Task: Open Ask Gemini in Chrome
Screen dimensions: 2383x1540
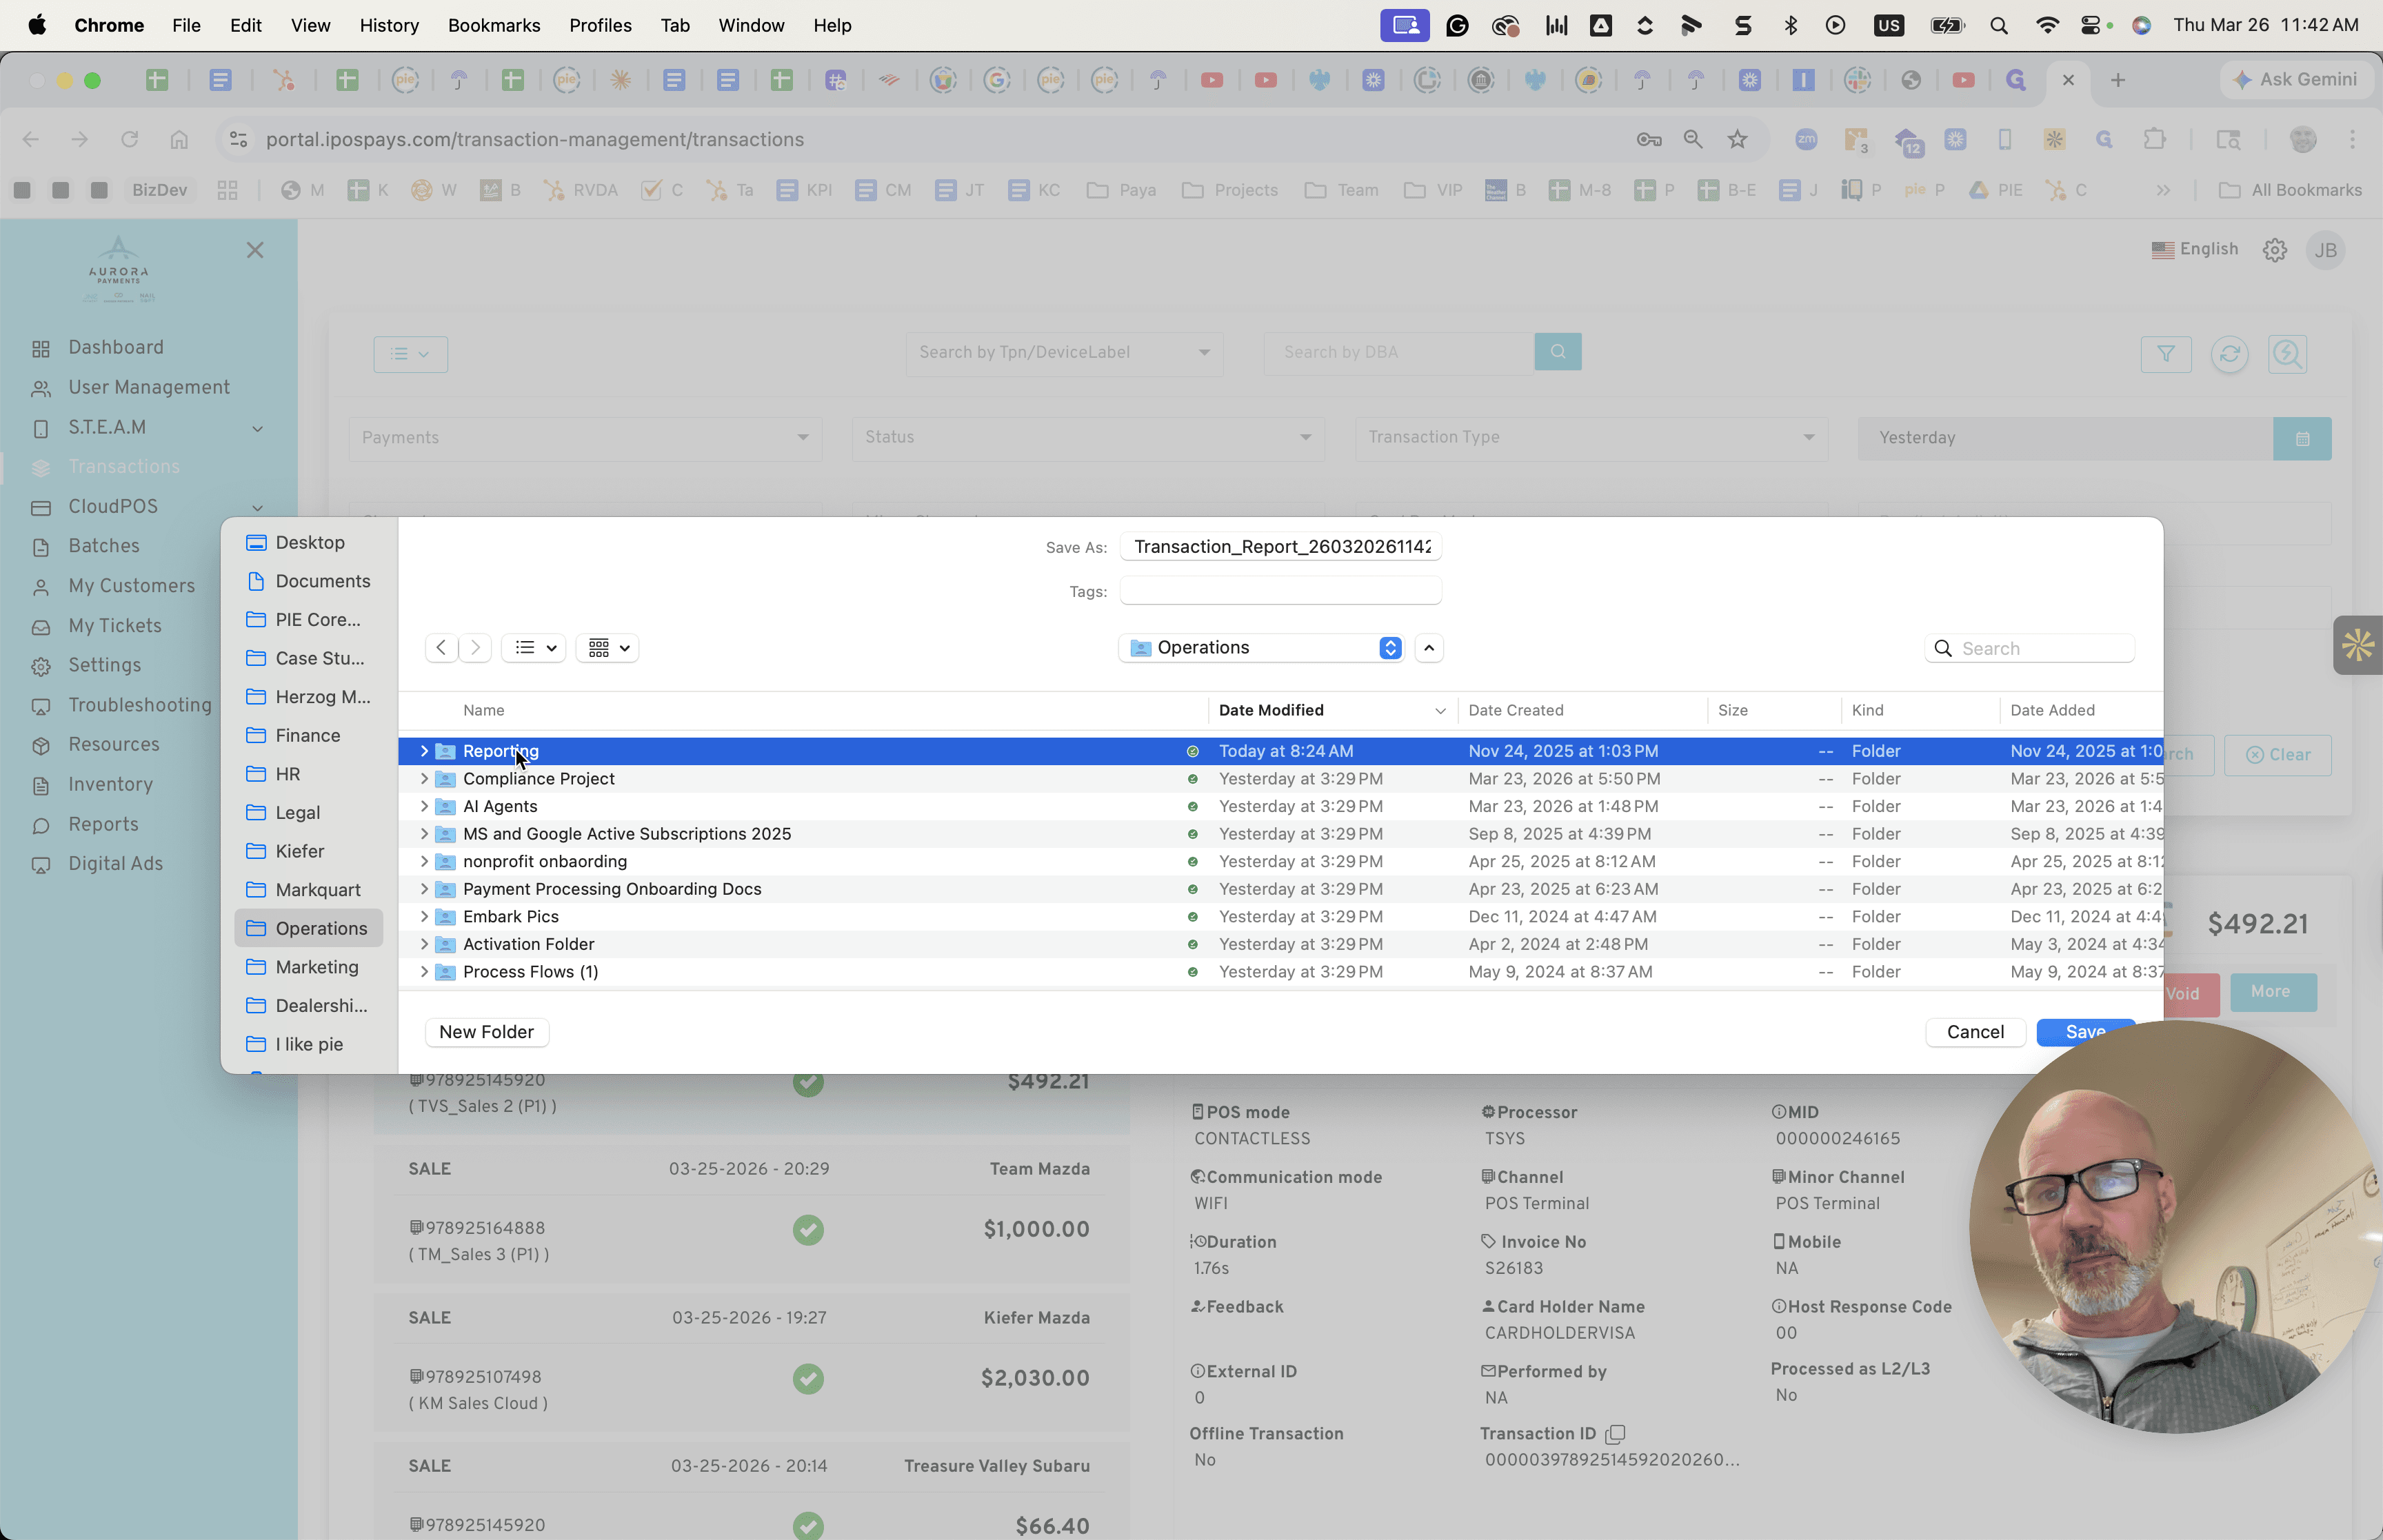Action: (x=2296, y=79)
